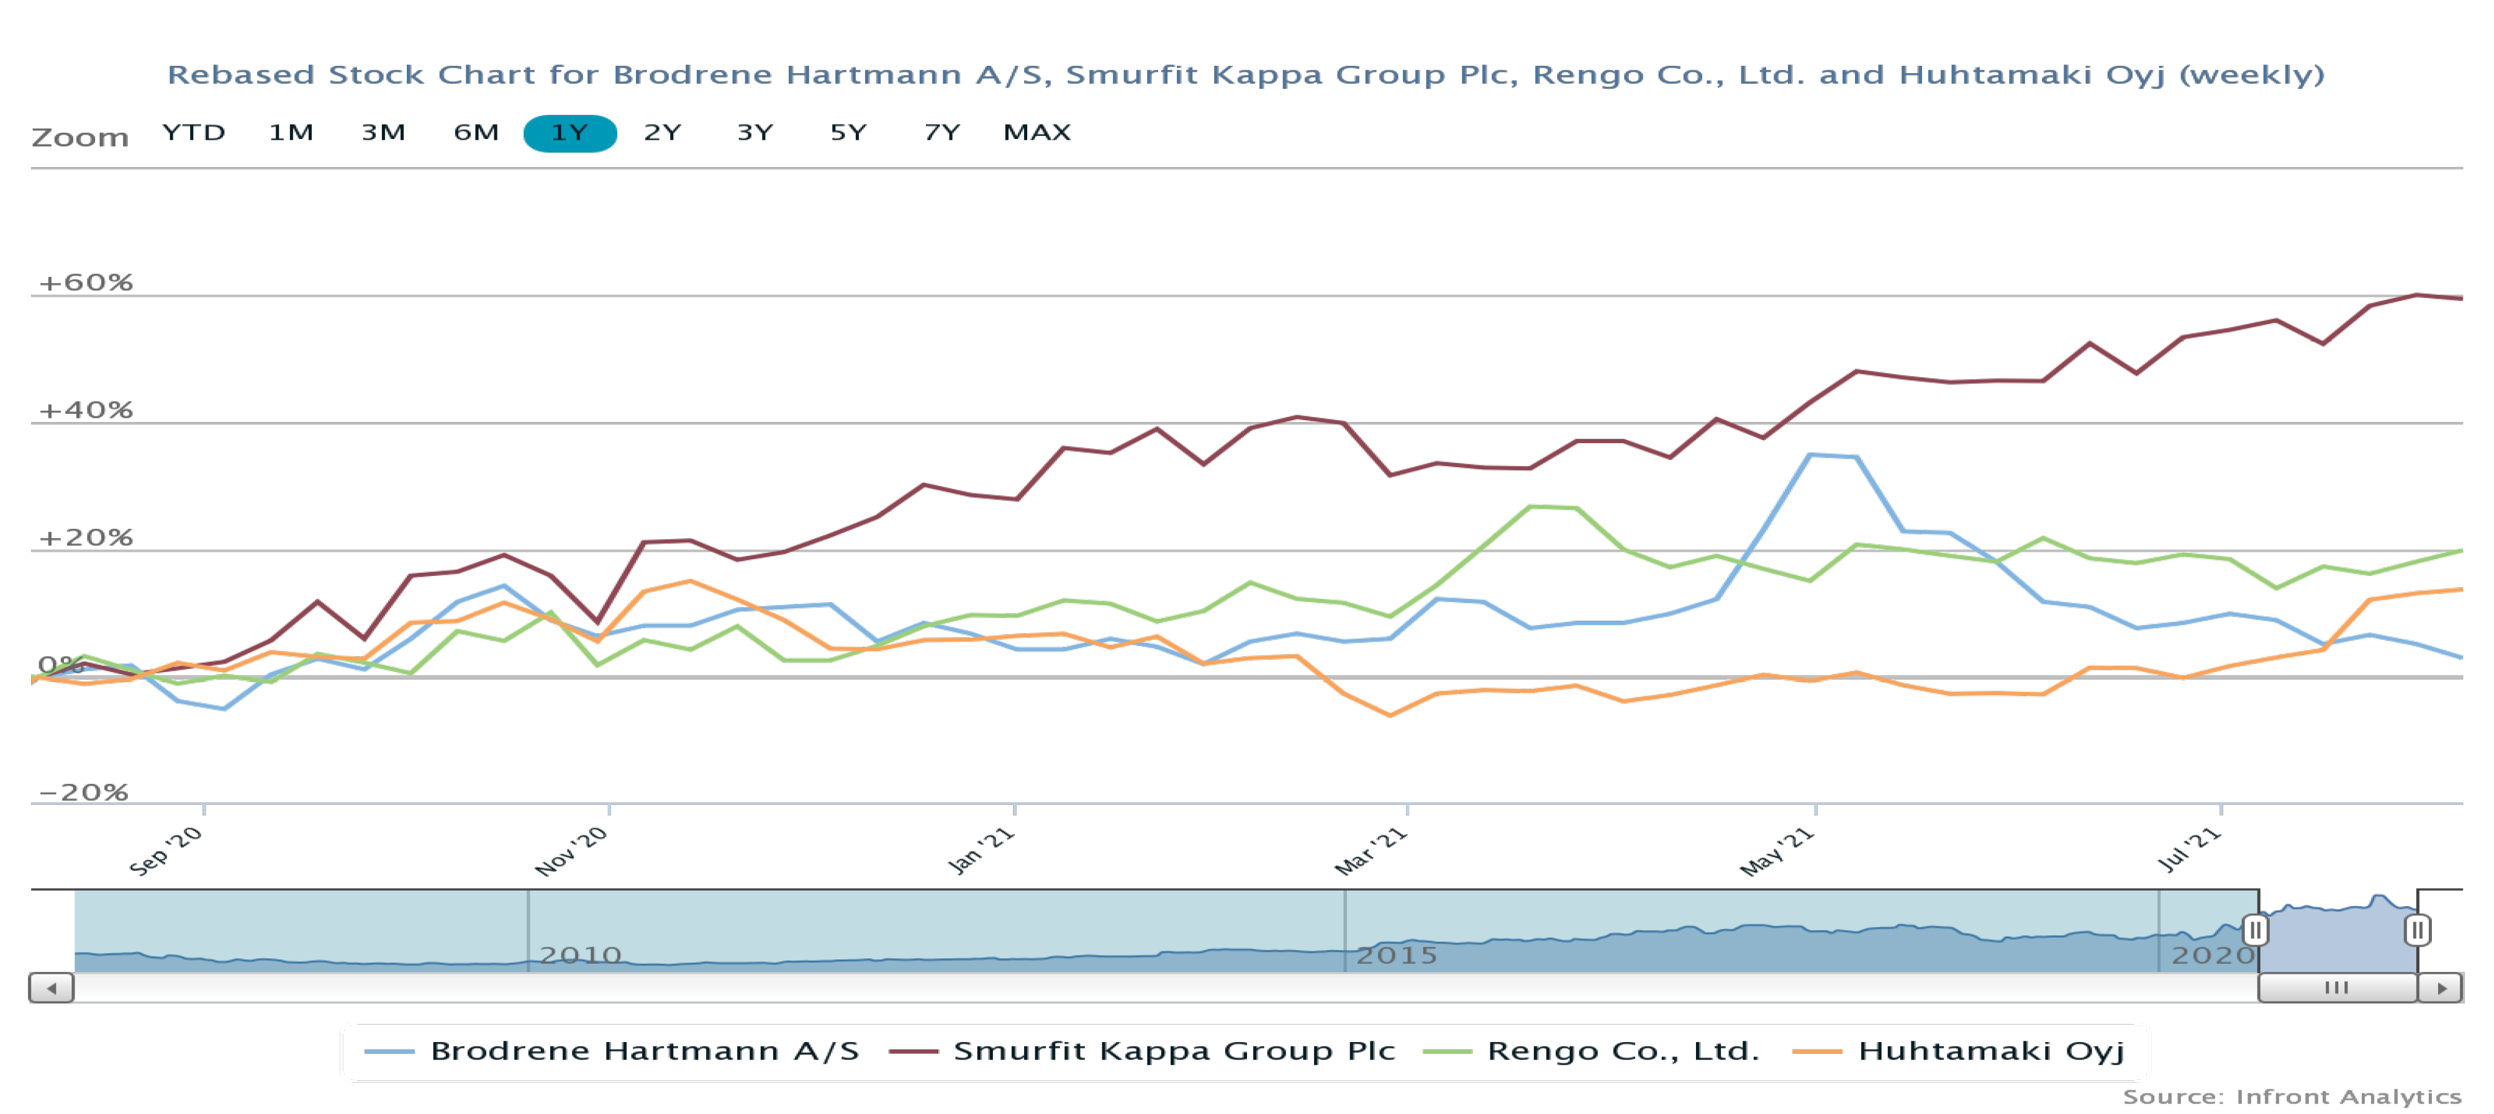Click the left range handle in the navigator
This screenshot has width=2494, height=1114.
pos(2255,930)
